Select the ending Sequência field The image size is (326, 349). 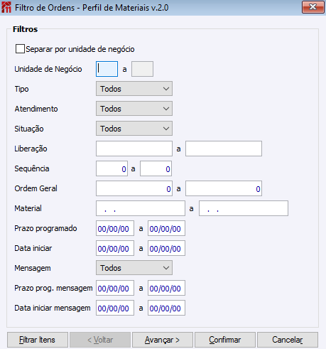pyautogui.click(x=156, y=168)
